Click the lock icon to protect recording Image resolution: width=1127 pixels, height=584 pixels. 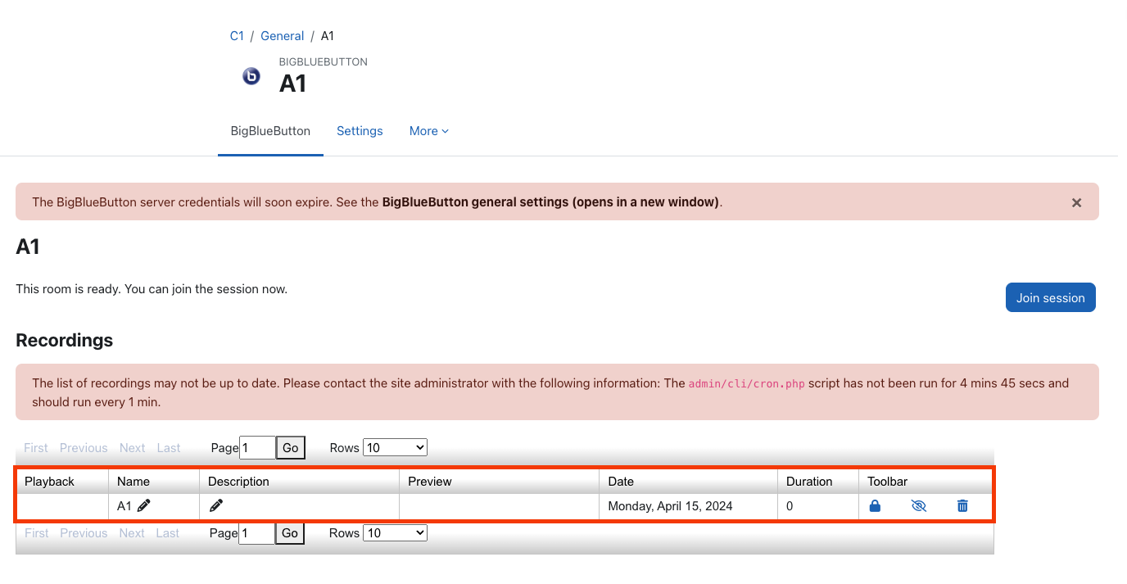pos(875,506)
